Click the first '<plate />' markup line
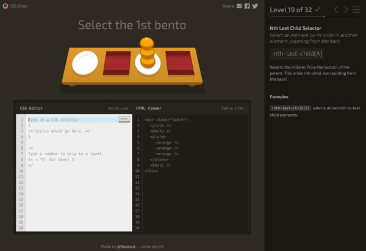366x251 pixels. pos(160,126)
